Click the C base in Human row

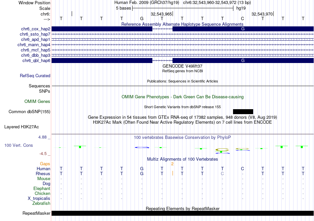coord(243,169)
